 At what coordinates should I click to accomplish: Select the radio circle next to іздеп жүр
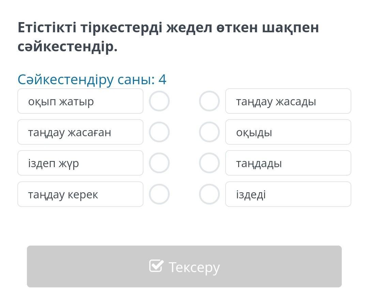point(159,163)
